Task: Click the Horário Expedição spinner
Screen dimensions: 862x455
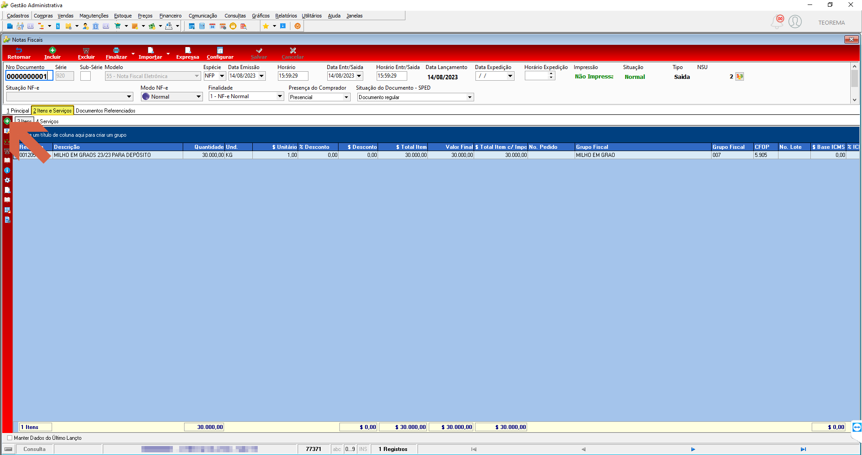Action: click(x=551, y=76)
